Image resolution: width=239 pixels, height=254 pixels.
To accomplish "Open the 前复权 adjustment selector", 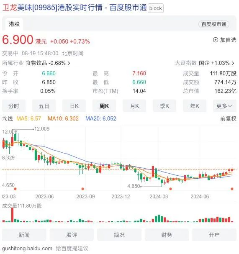I will point(228,118).
